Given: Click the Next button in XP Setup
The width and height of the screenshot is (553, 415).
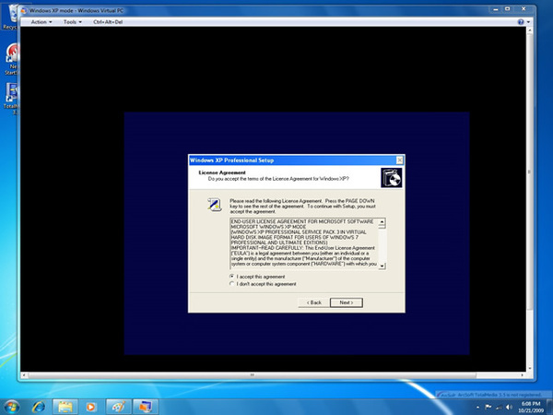Looking at the screenshot, I should coord(346,302).
